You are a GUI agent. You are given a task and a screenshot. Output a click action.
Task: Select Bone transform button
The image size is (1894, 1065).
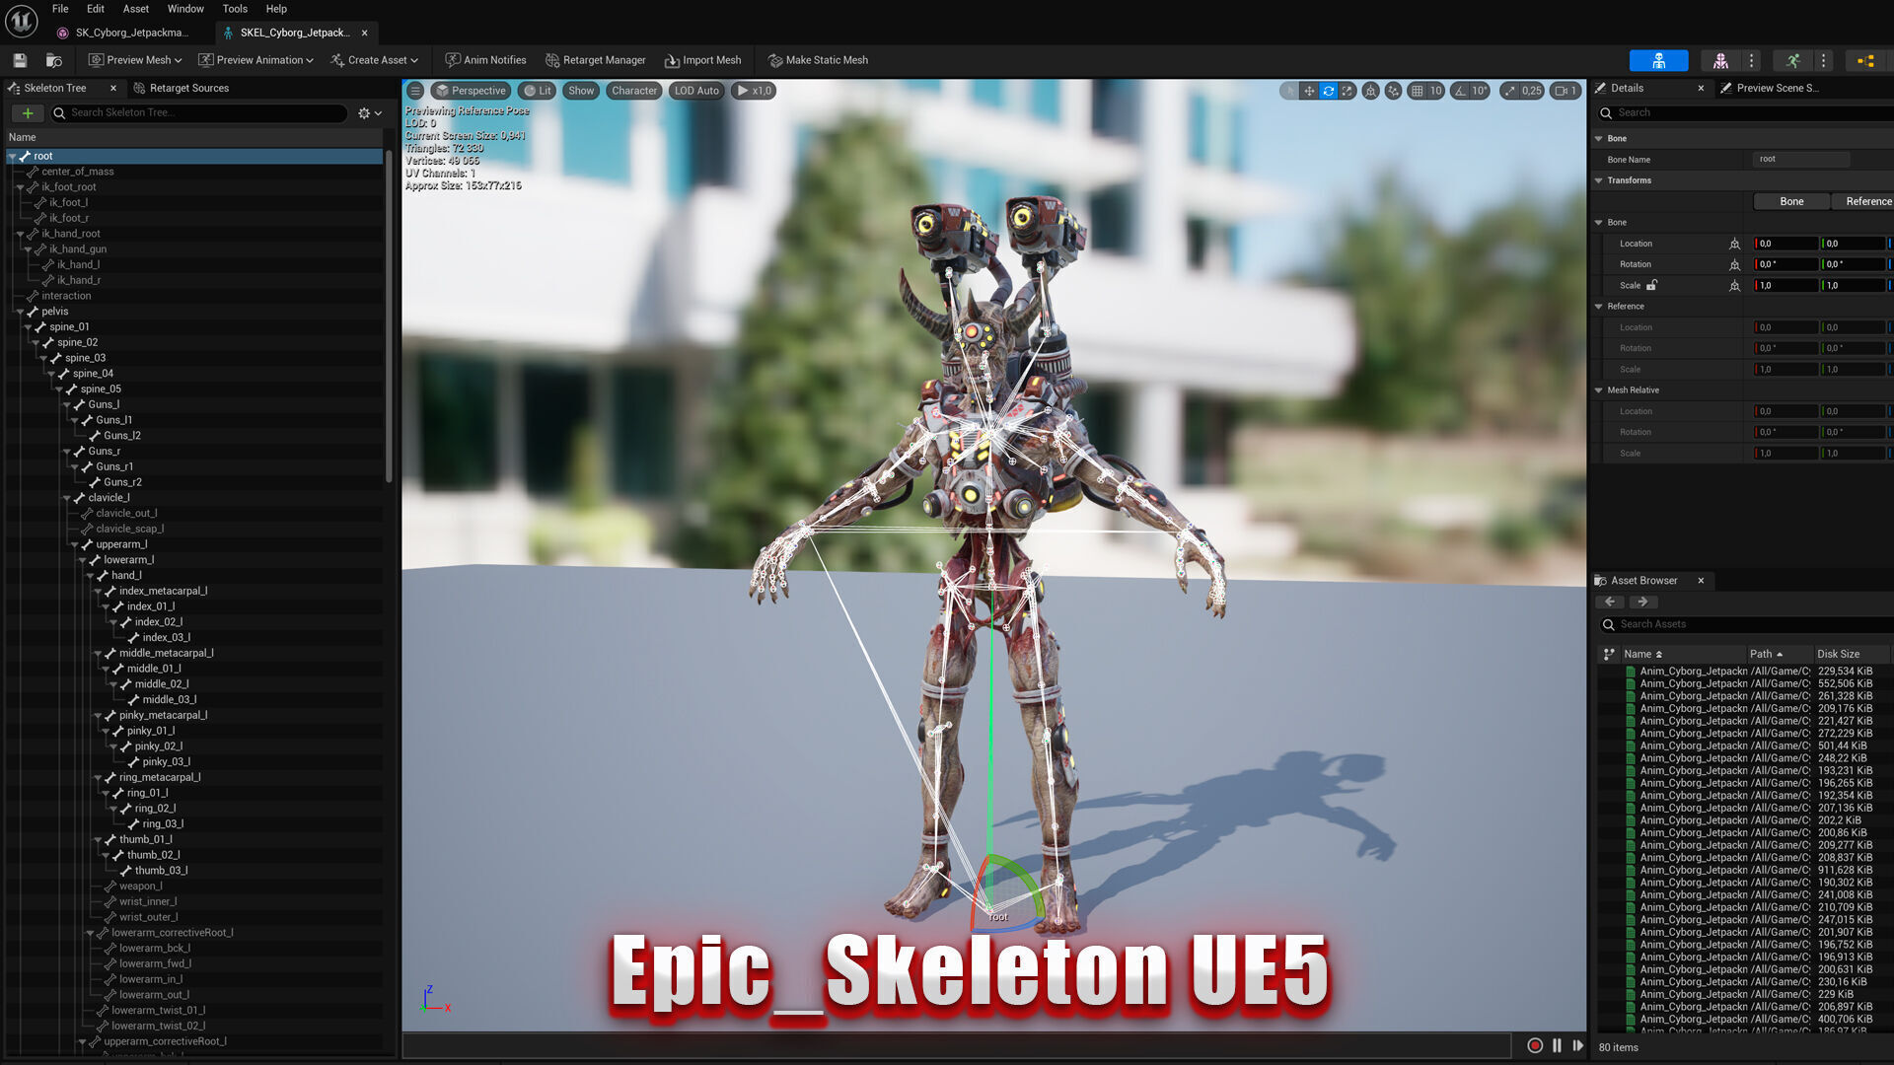(1791, 201)
